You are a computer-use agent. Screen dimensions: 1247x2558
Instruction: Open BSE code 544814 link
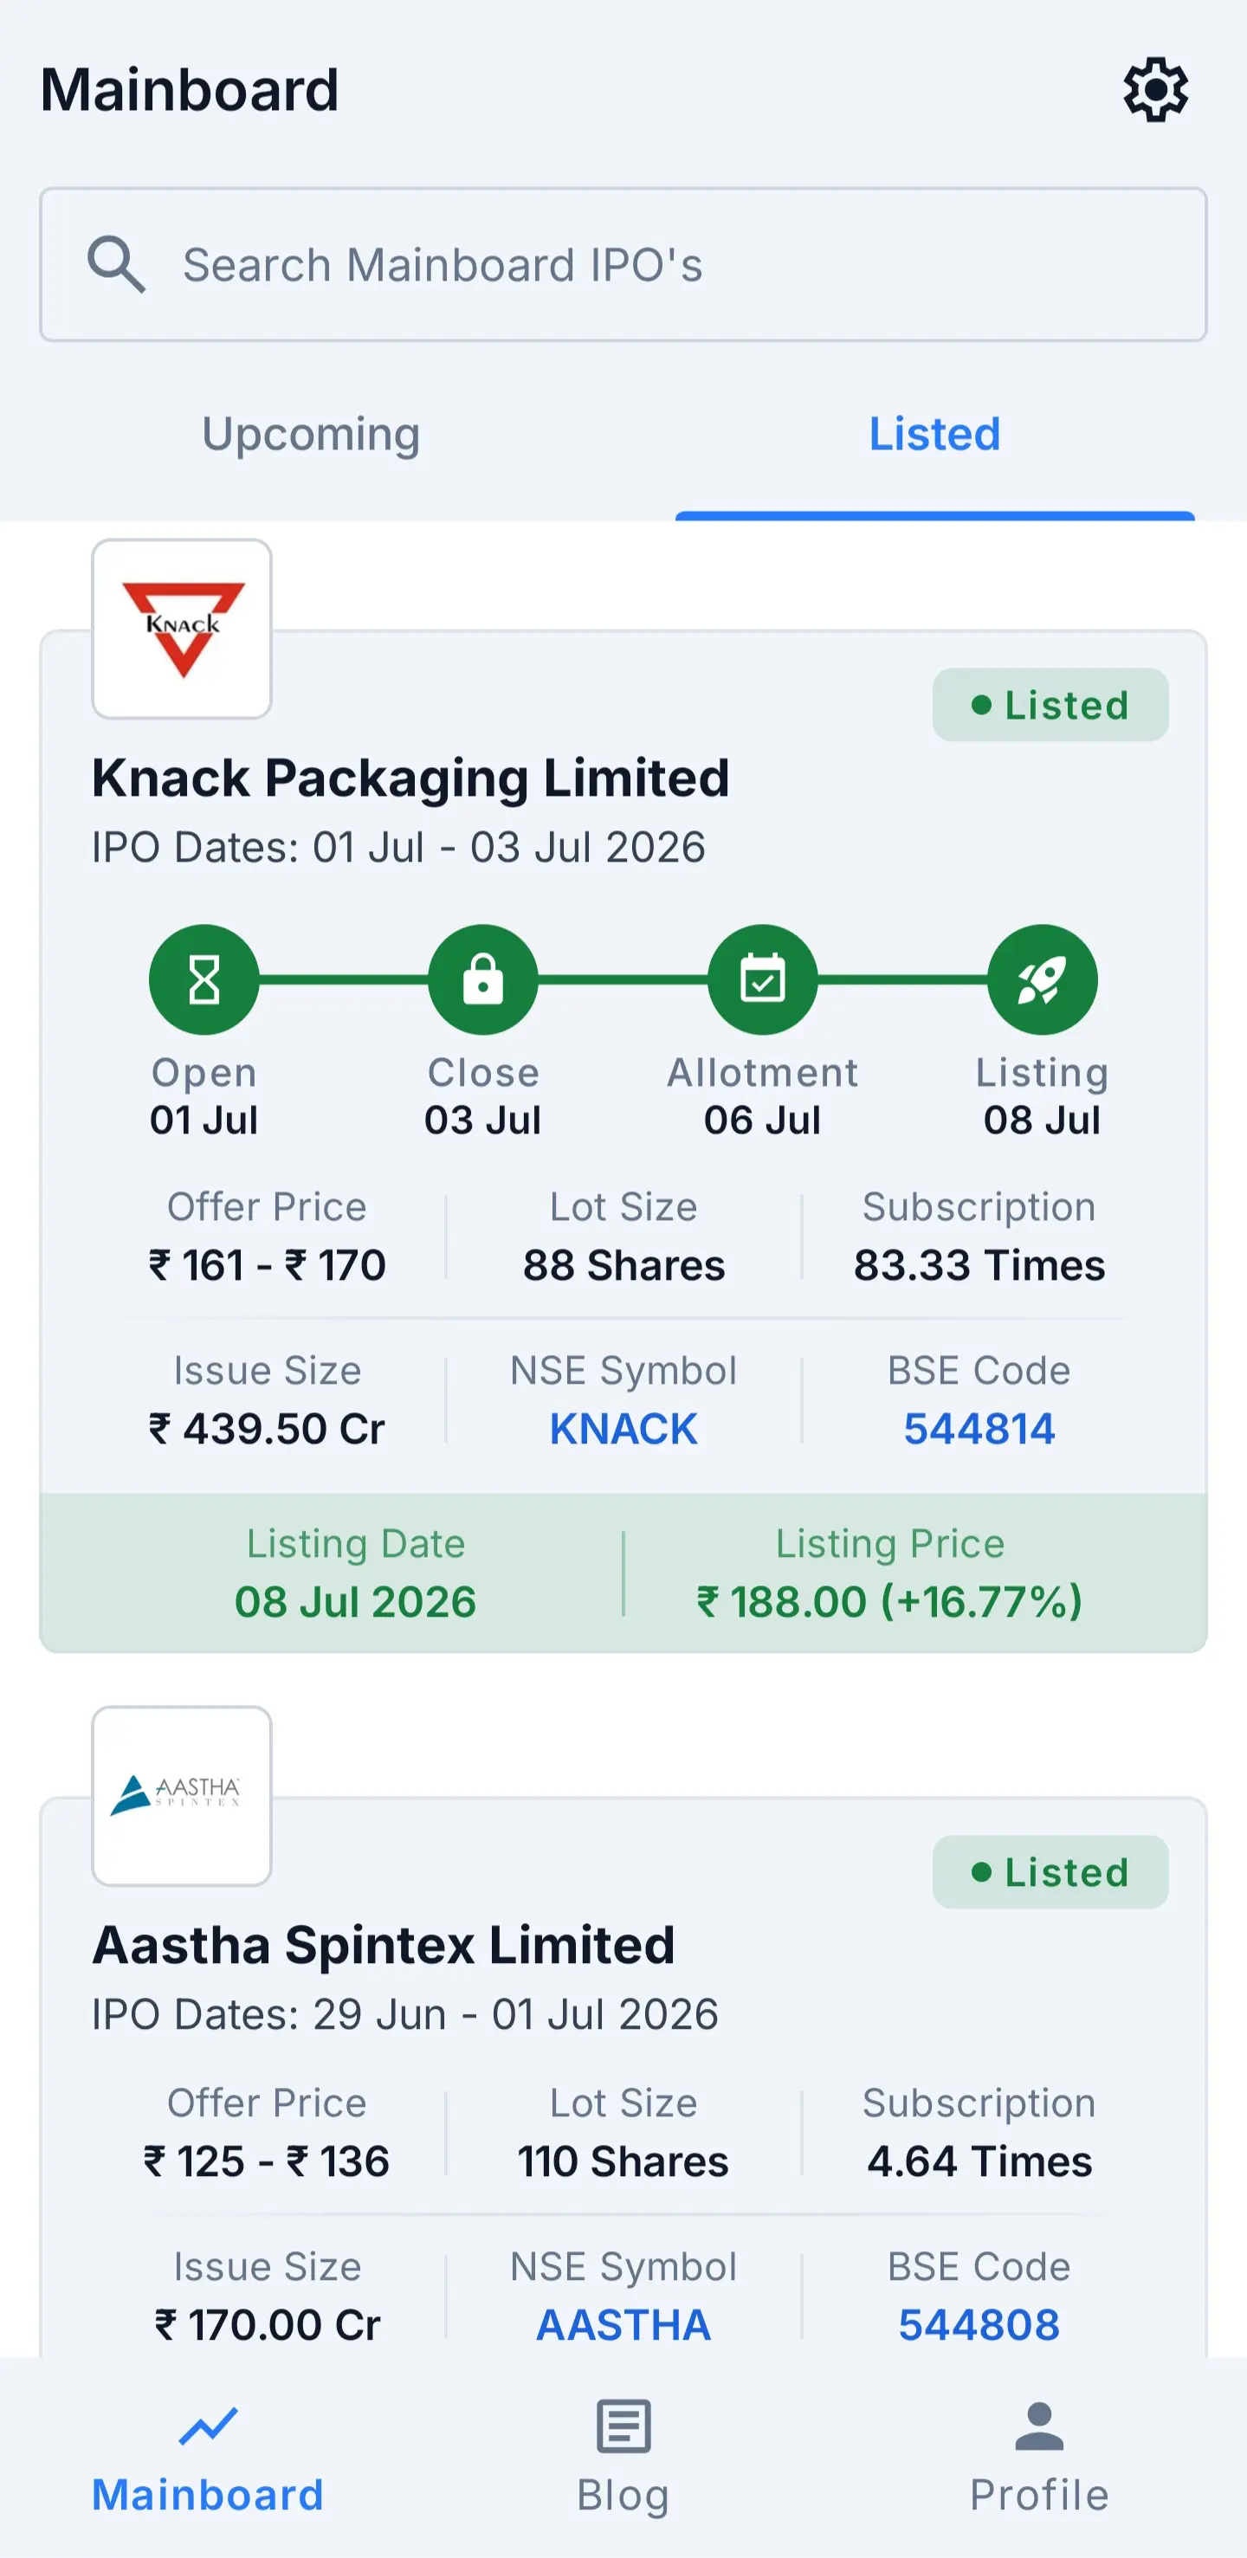point(979,1429)
